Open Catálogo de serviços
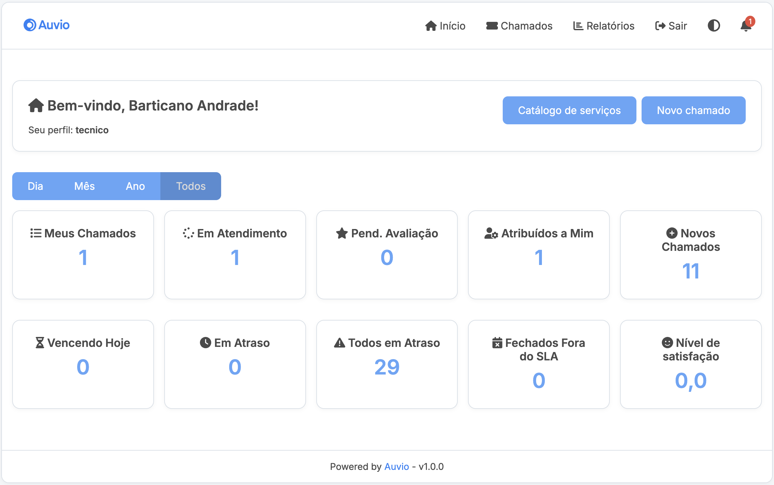Screen dimensions: 774x485 click(x=569, y=110)
